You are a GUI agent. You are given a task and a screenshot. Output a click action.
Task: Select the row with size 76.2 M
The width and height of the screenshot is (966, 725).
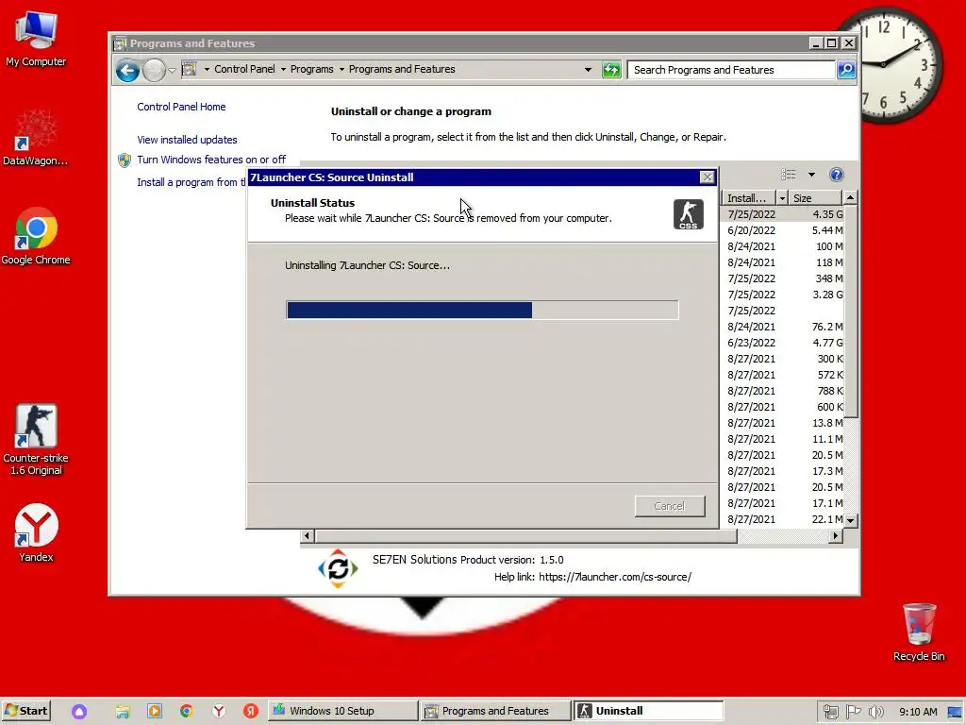pyautogui.click(x=784, y=327)
